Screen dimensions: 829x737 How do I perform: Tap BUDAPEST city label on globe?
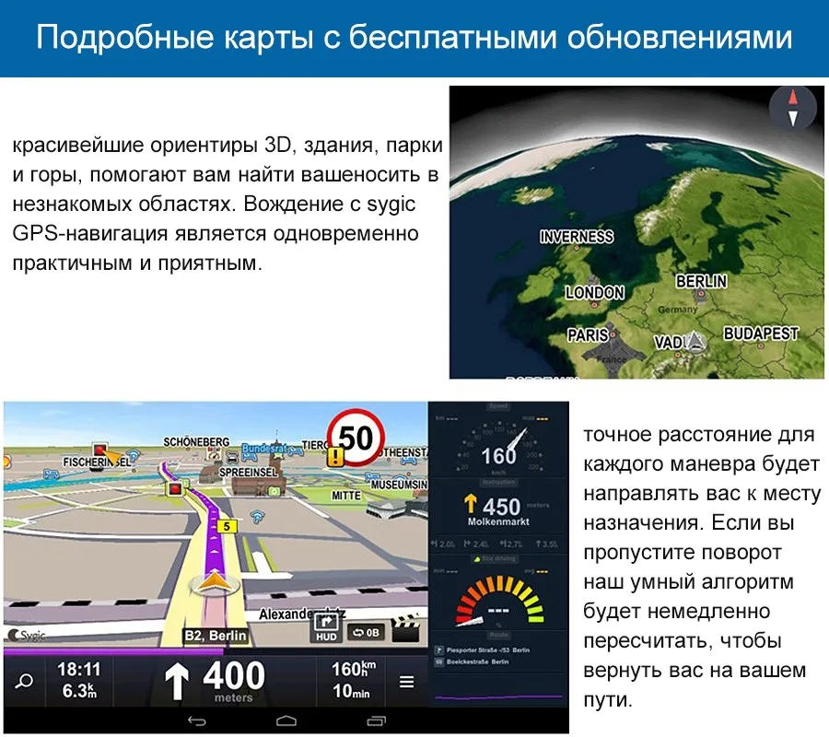pyautogui.click(x=761, y=333)
